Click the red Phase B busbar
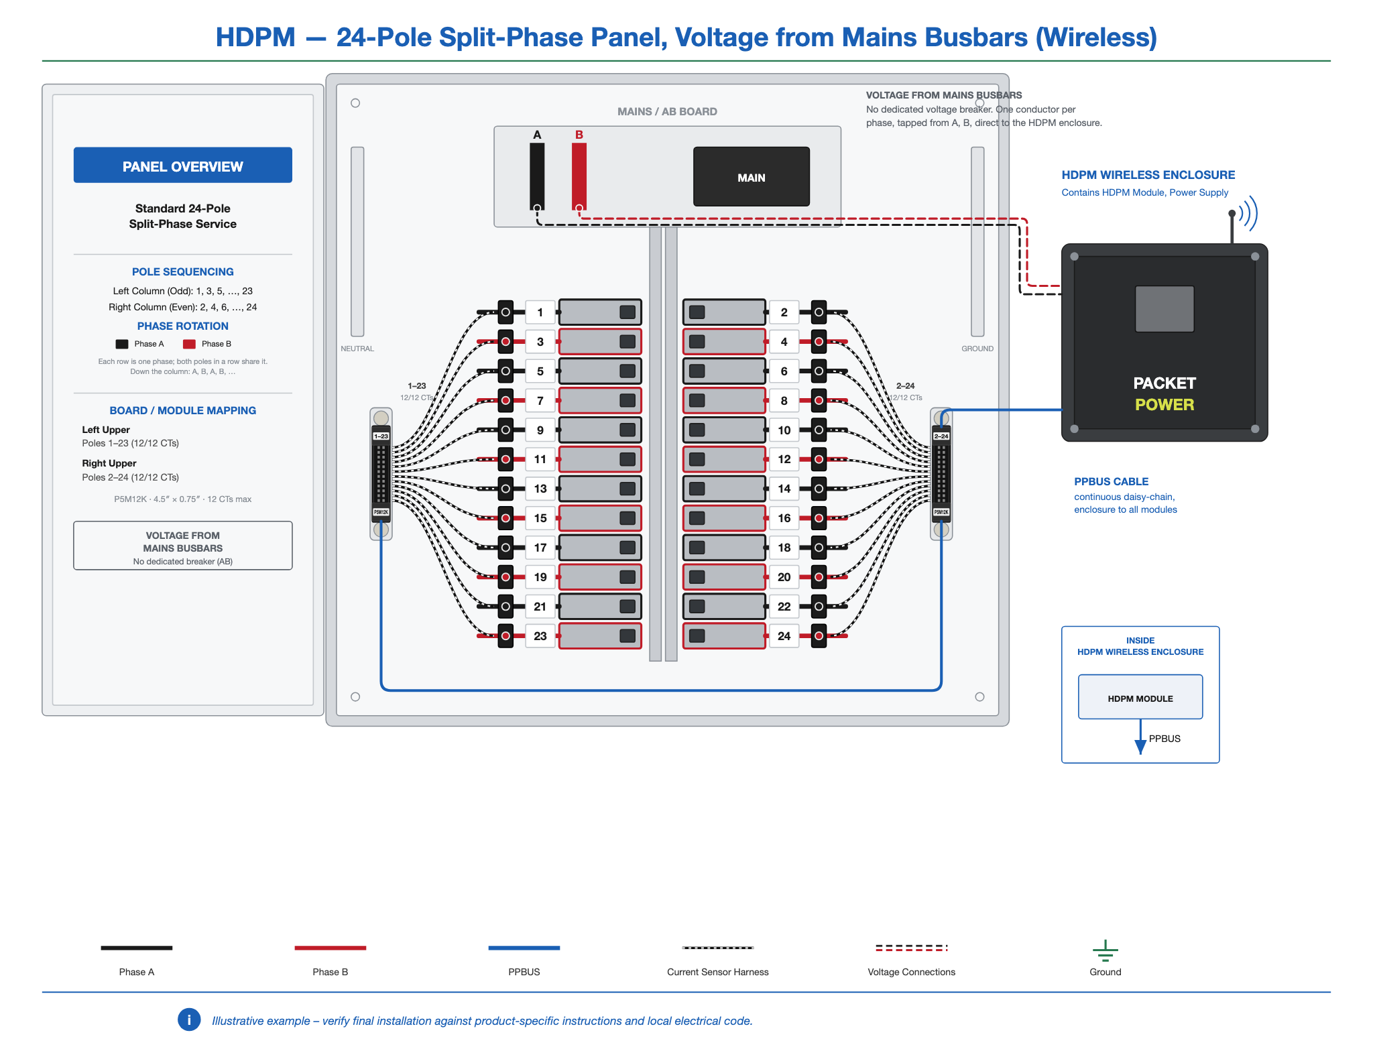This screenshot has width=1373, height=1051. coord(579,176)
